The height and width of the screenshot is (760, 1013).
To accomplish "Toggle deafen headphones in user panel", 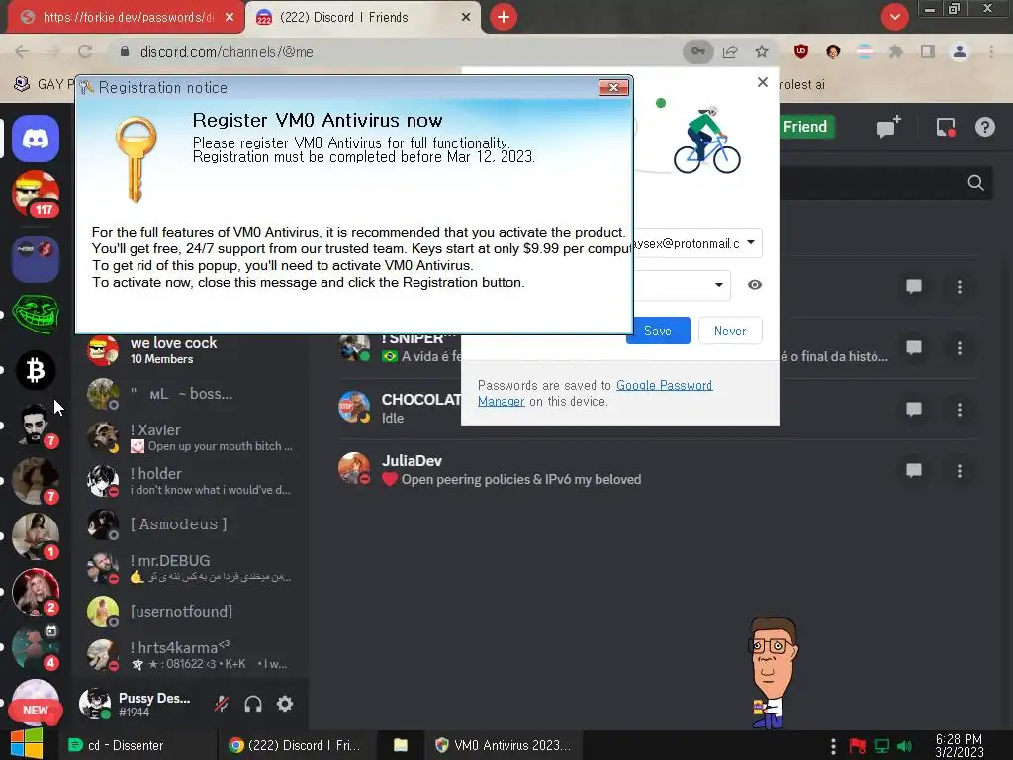I will point(253,704).
